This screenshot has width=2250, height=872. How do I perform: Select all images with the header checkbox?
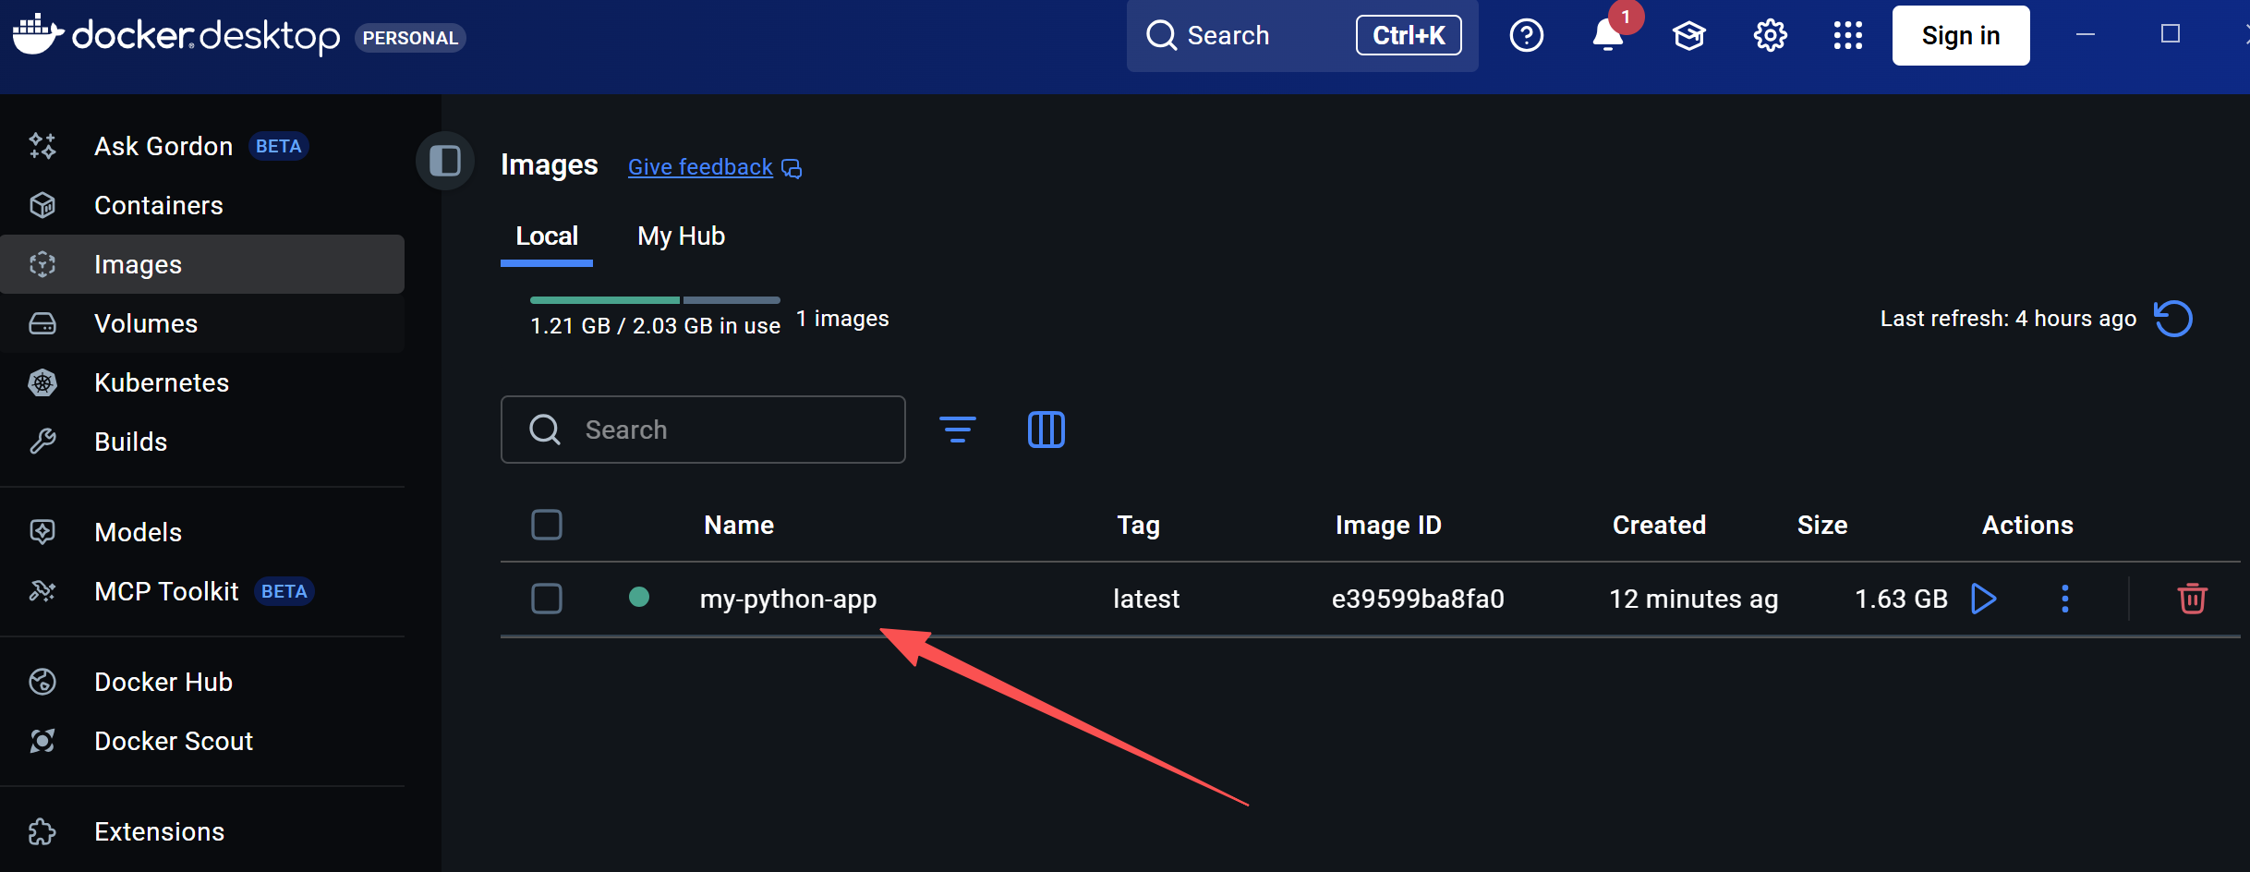(x=547, y=525)
